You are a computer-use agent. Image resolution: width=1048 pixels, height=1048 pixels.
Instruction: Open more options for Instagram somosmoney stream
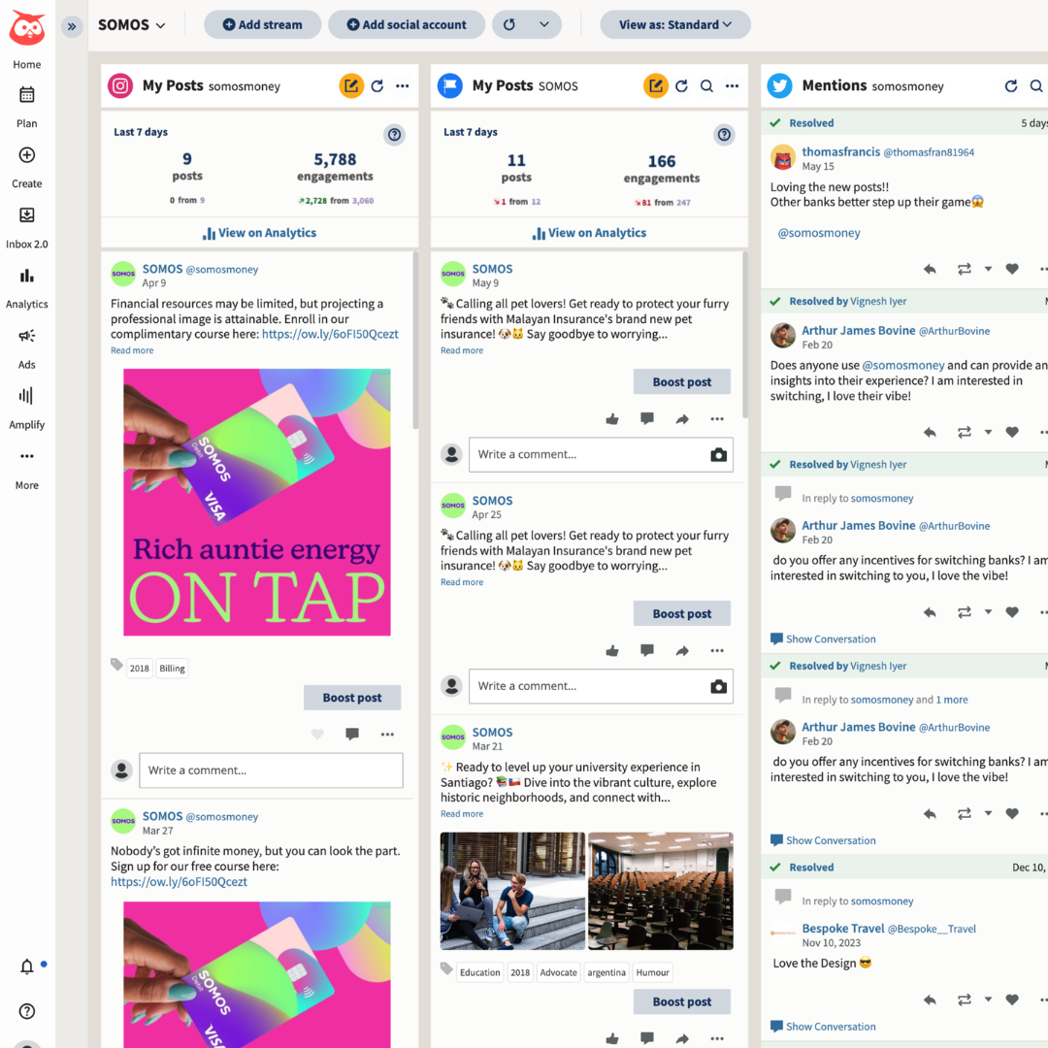pos(403,85)
